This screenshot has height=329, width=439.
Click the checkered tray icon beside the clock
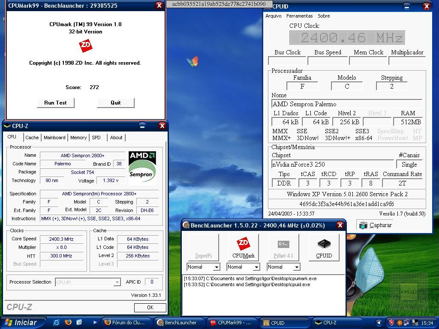415,323
